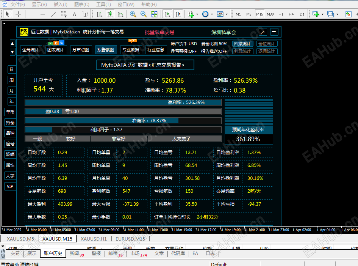Viewport: 358px width, 266px height.
Task: Select 日 daily period sidebar button
Action: pos(11,69)
